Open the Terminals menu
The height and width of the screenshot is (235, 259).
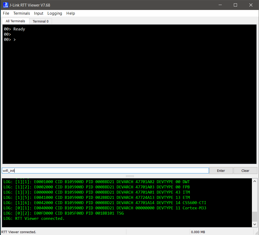coord(21,13)
